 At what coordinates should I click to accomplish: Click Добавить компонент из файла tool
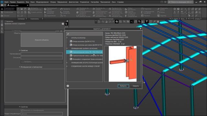pos(35,9)
